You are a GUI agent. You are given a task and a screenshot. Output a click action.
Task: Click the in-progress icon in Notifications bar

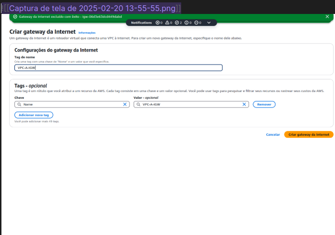point(197,23)
